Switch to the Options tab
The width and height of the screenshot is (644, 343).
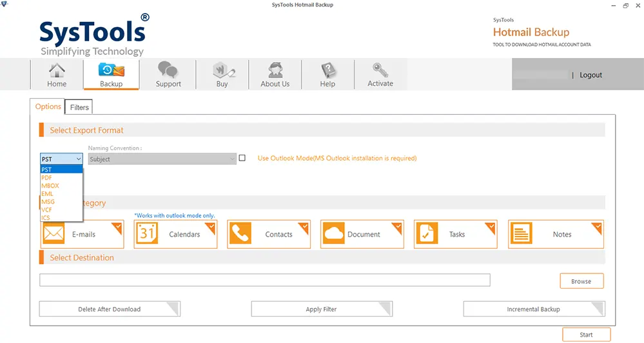48,106
